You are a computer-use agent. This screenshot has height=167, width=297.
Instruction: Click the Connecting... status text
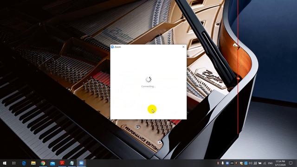(148, 86)
